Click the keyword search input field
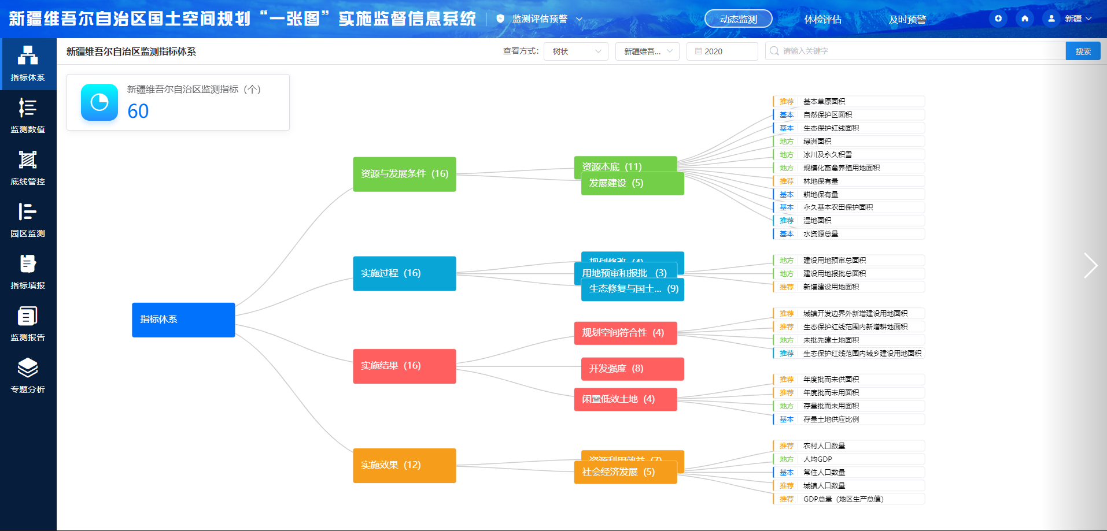 pyautogui.click(x=916, y=51)
